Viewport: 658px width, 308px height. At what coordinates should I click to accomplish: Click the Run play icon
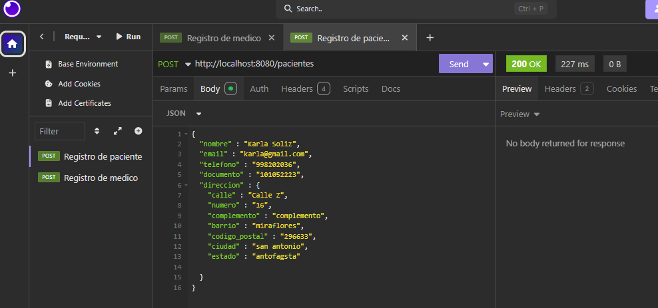[x=119, y=37]
